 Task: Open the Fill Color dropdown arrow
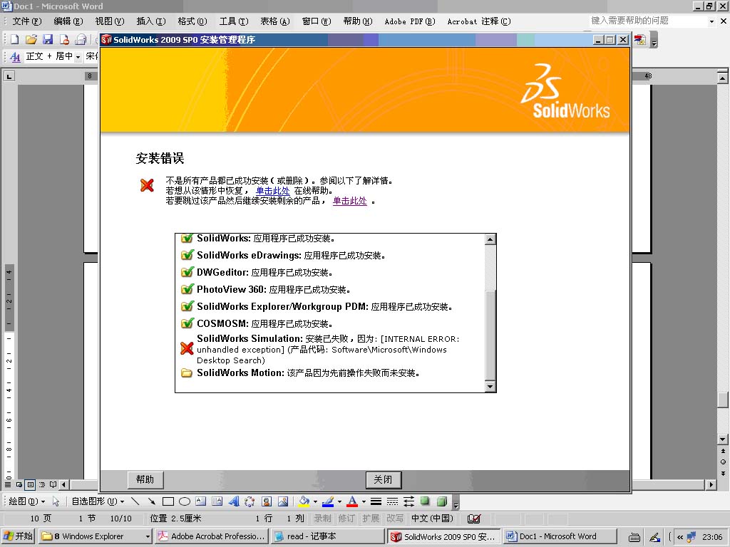pyautogui.click(x=315, y=501)
